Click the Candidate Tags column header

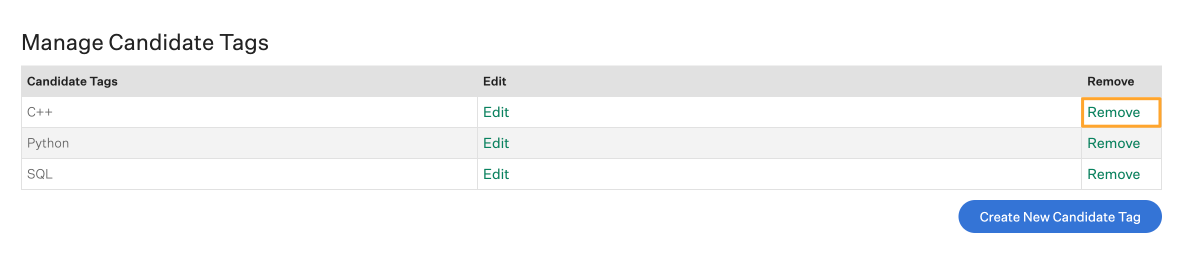[72, 81]
